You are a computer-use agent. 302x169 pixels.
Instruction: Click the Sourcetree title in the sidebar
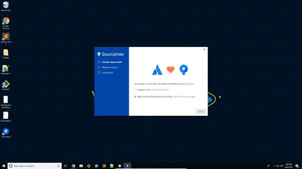110,54
